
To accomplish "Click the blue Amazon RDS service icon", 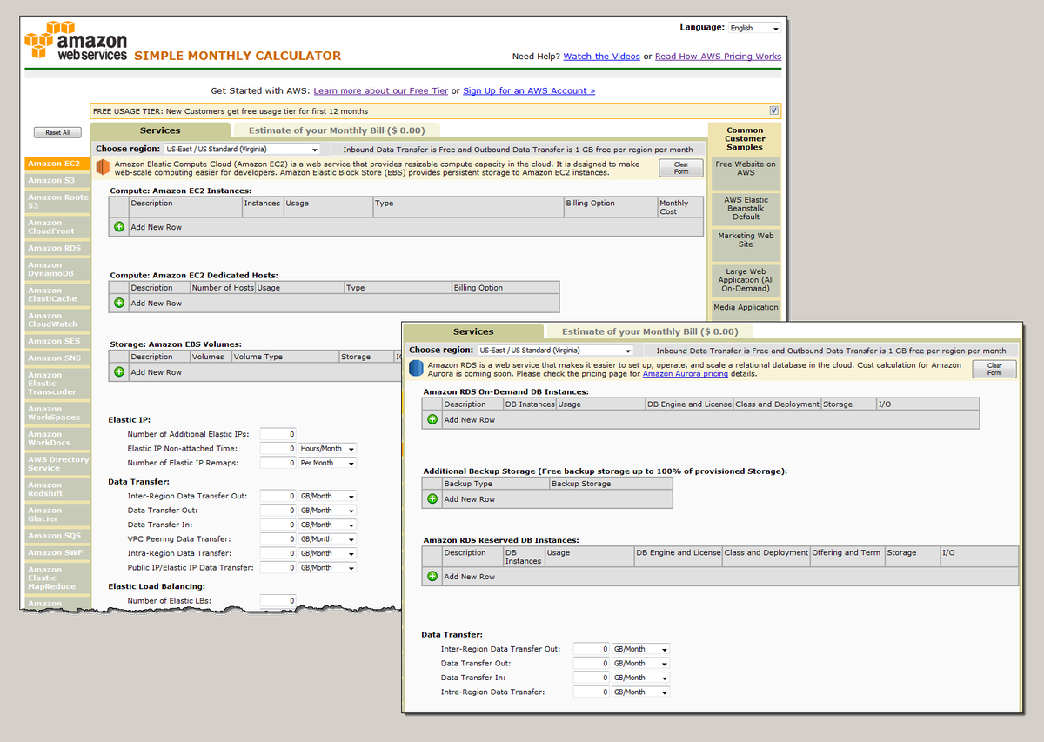I will coord(416,369).
